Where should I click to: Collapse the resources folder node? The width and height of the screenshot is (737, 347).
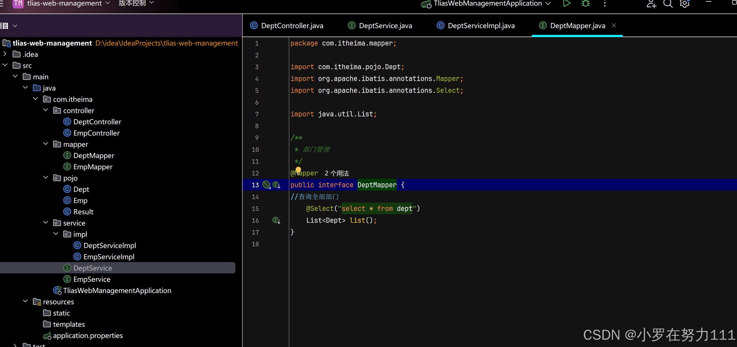tap(25, 301)
